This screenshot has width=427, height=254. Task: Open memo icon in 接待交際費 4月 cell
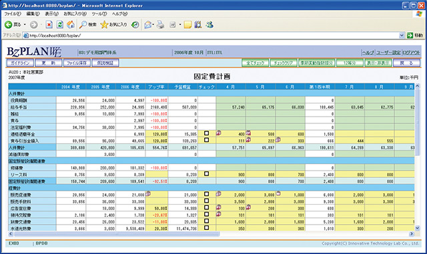pyautogui.click(x=219, y=214)
